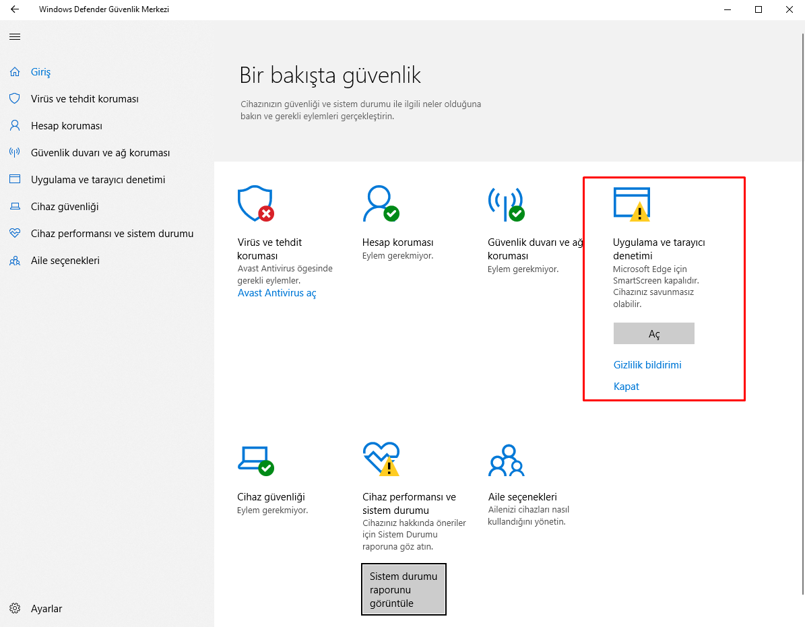Click the Hesap koruması tile title
This screenshot has width=805, height=627.
pyautogui.click(x=398, y=242)
